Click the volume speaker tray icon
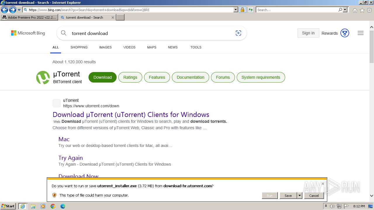Screen dimensions: 374x210 [x=332, y=206]
